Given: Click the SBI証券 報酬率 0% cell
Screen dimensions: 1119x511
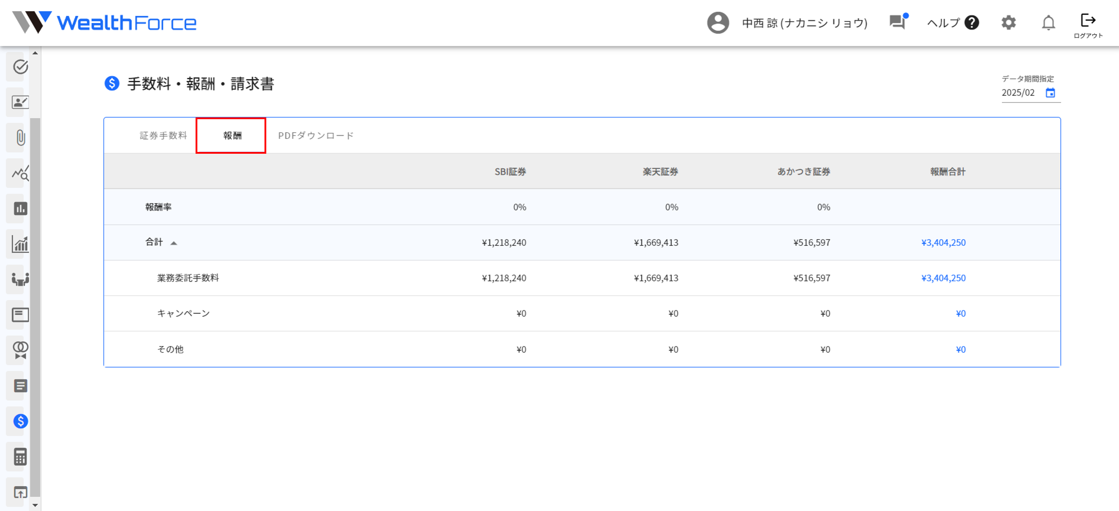Looking at the screenshot, I should point(520,208).
